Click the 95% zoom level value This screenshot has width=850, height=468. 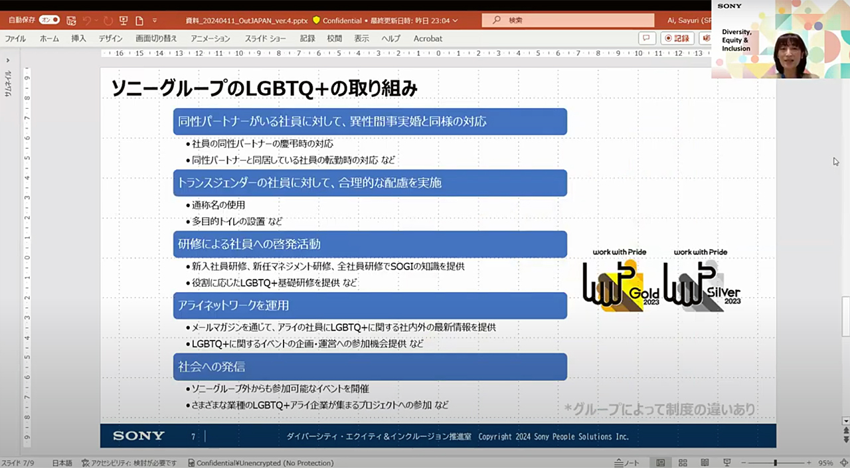825,463
